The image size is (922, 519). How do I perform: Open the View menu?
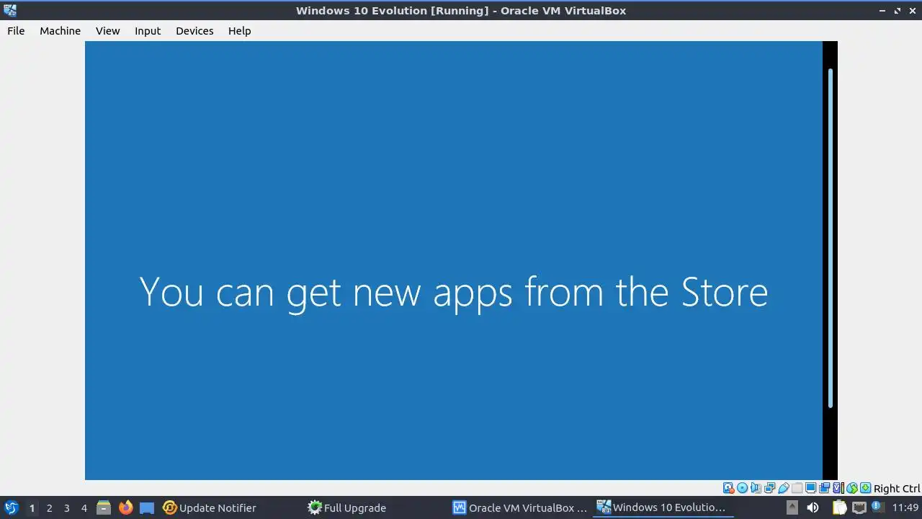(107, 31)
